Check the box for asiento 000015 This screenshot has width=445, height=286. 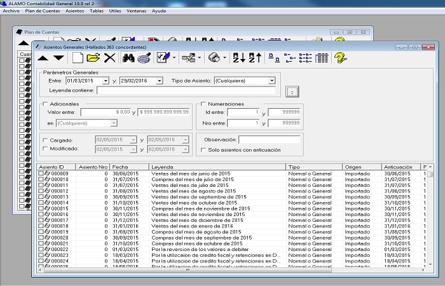click(x=41, y=208)
